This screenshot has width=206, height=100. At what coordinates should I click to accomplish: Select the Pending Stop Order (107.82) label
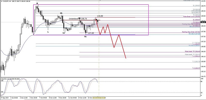(191, 32)
